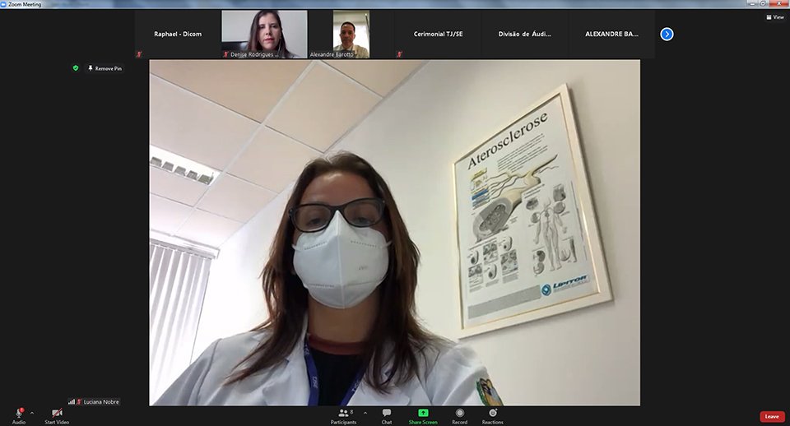The image size is (790, 426).
Task: Click the green encryption shield icon
Action: pyautogui.click(x=76, y=68)
